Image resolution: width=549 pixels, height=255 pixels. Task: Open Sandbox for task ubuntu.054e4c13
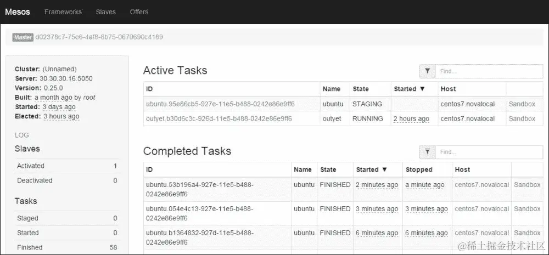click(x=527, y=209)
